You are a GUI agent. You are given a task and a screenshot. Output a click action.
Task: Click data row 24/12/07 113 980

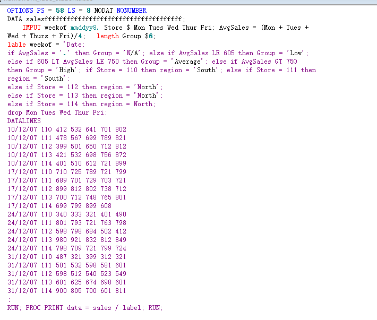click(x=67, y=240)
